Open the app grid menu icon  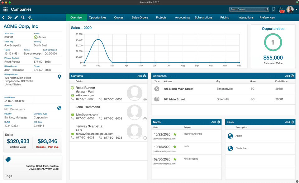(6, 9)
